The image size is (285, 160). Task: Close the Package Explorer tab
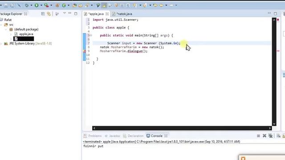coord(26,14)
